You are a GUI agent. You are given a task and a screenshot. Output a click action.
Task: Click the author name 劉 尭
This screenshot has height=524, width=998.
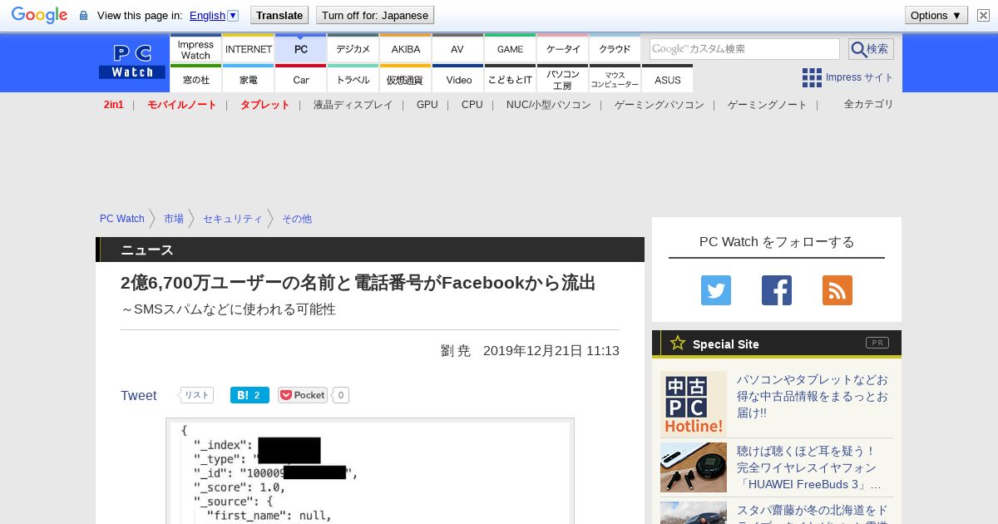pyautogui.click(x=456, y=351)
